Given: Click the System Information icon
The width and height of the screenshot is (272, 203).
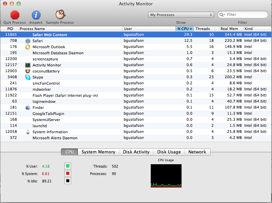Looking at the screenshot, I should point(28,132).
